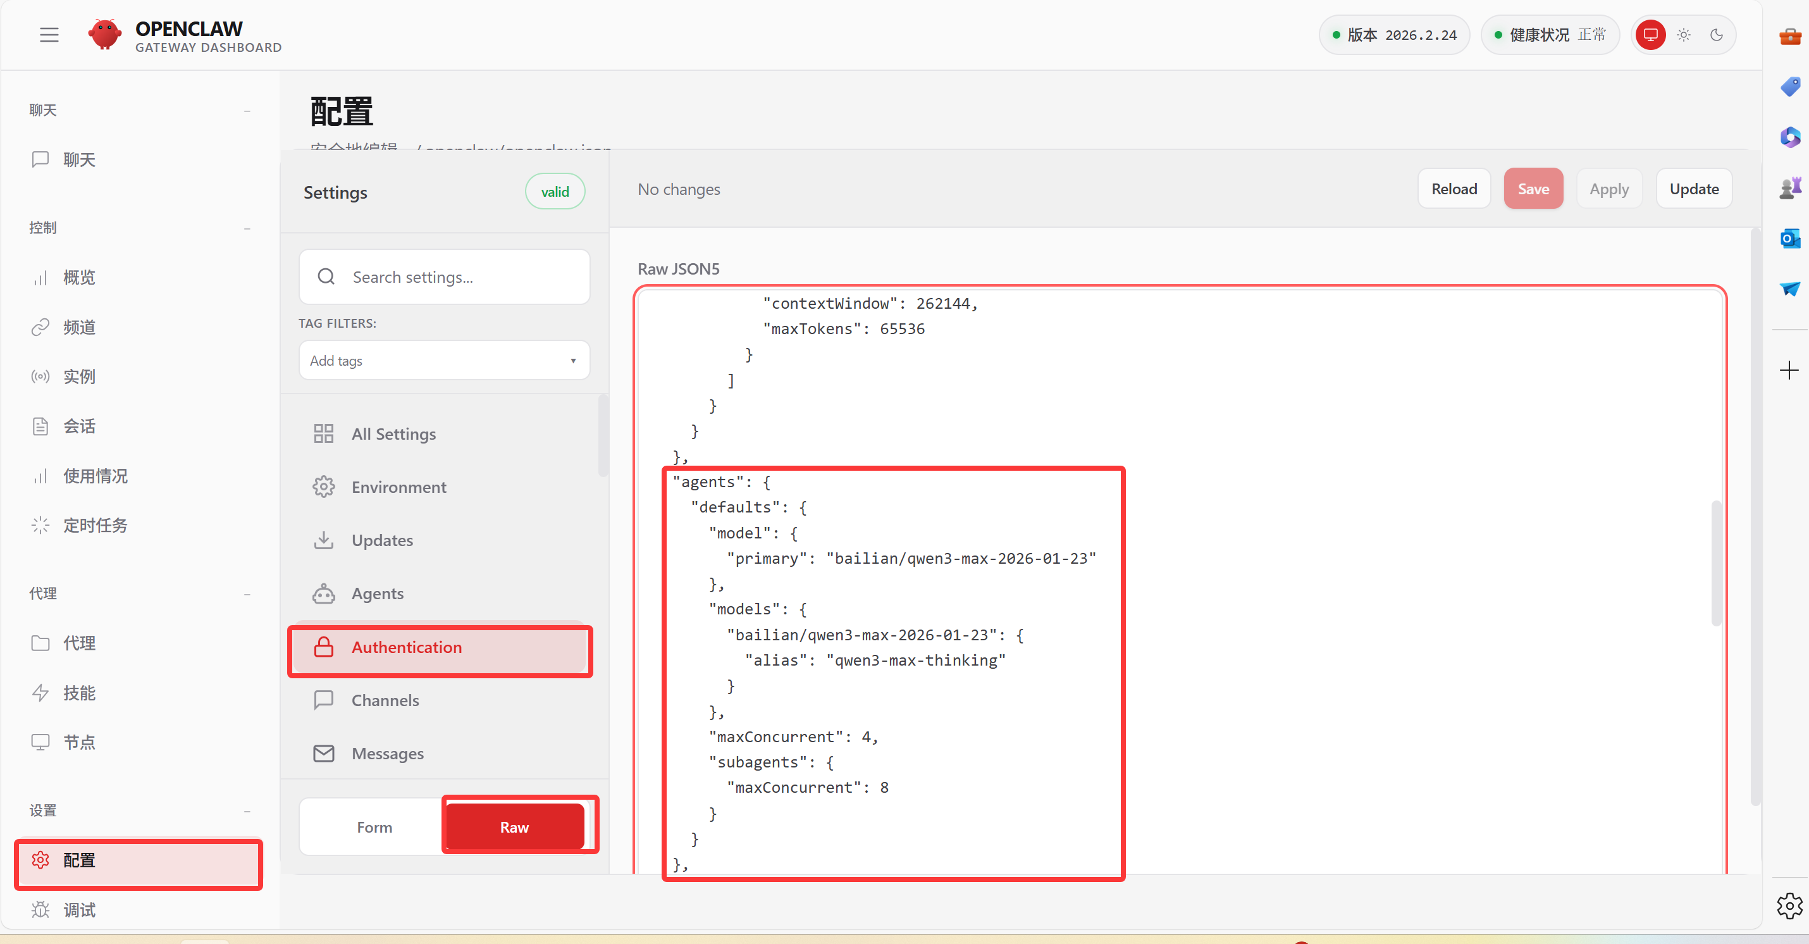Collapse the 代理 sidebar section

click(247, 594)
